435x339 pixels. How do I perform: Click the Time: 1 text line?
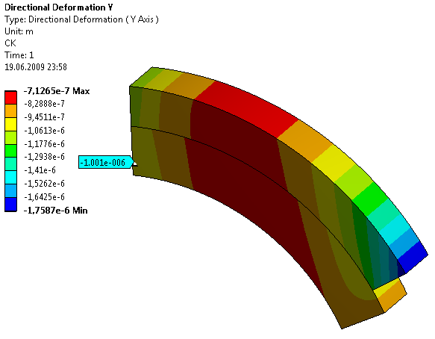point(19,55)
